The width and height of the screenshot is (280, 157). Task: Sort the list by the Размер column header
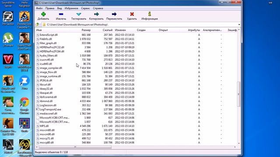pyautogui.click(x=86, y=30)
